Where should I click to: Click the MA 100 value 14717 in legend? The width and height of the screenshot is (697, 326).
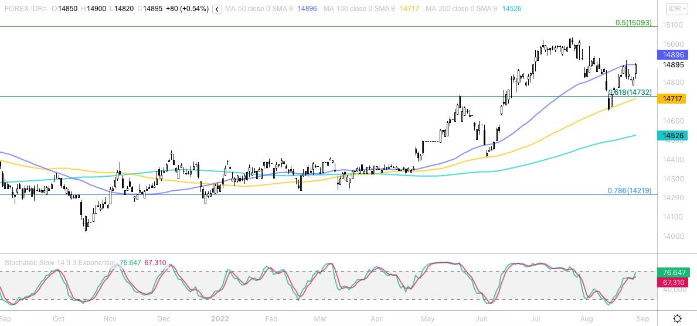point(409,8)
